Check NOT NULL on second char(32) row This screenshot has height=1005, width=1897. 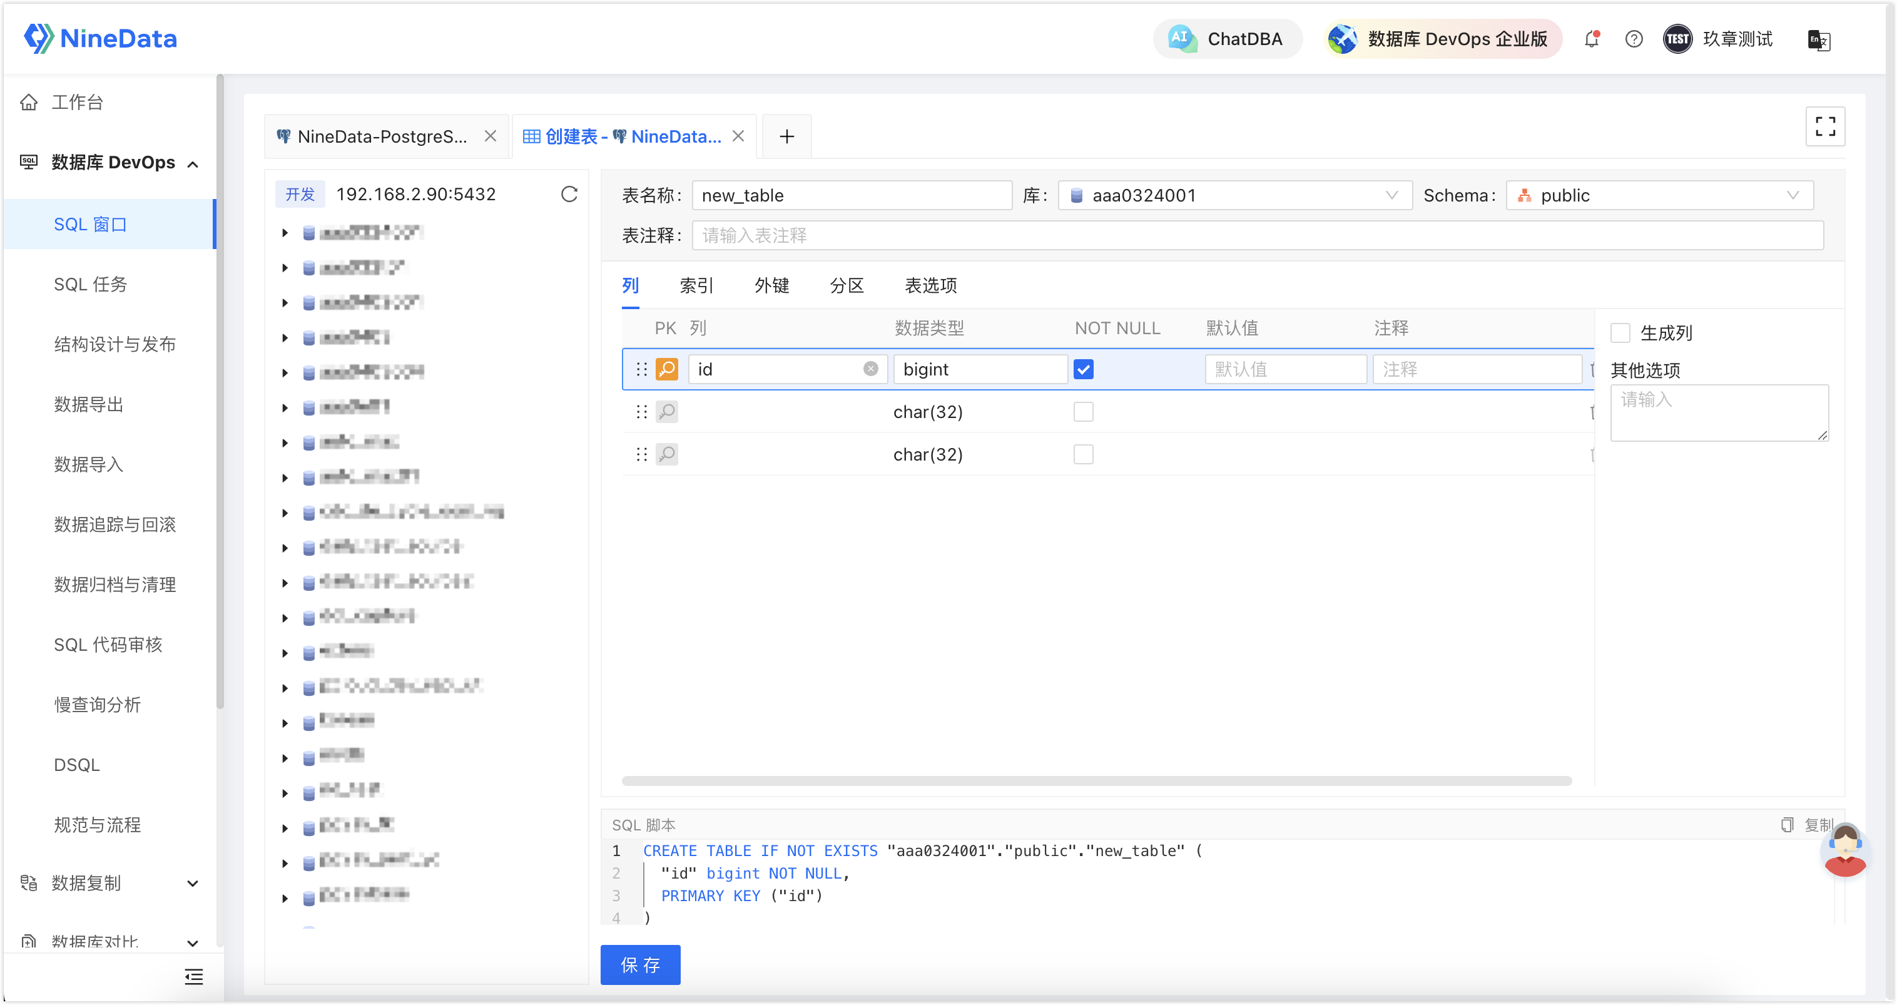(1083, 454)
